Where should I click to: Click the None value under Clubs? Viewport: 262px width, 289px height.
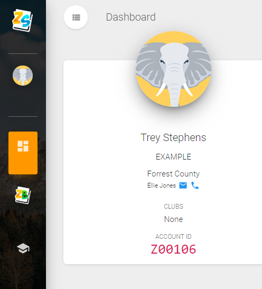point(173,219)
